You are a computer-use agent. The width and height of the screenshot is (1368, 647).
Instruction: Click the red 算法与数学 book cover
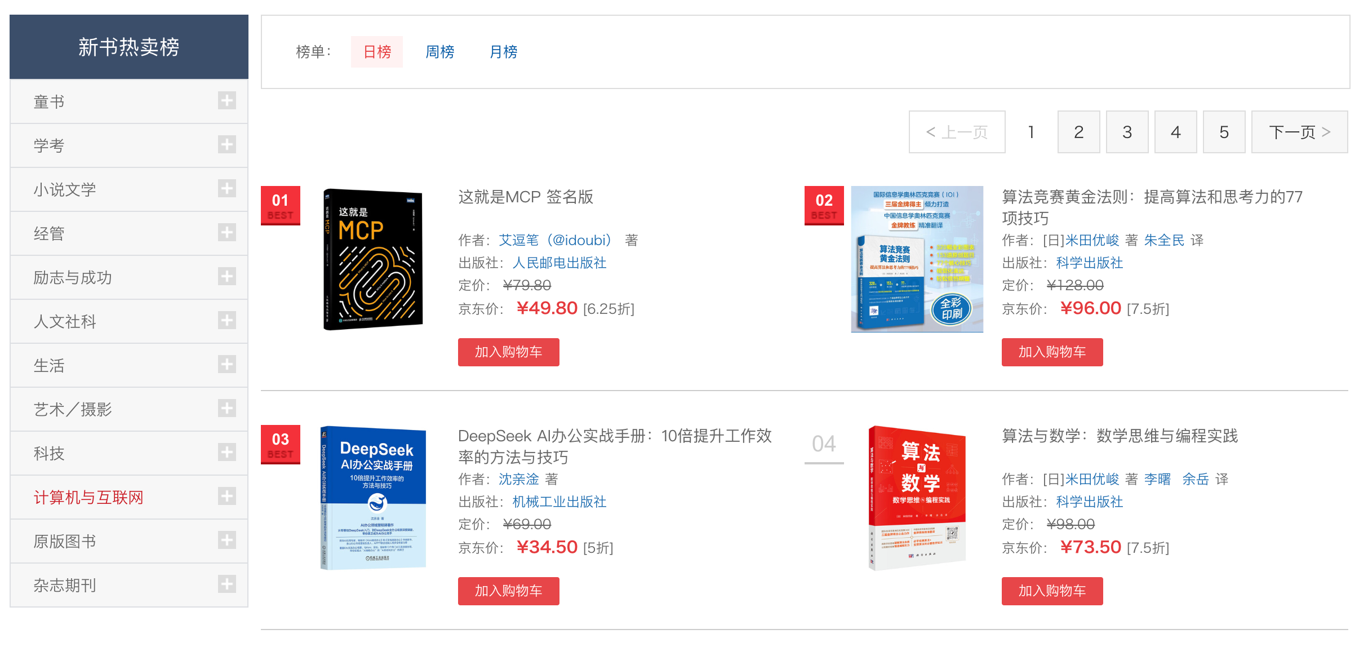917,498
